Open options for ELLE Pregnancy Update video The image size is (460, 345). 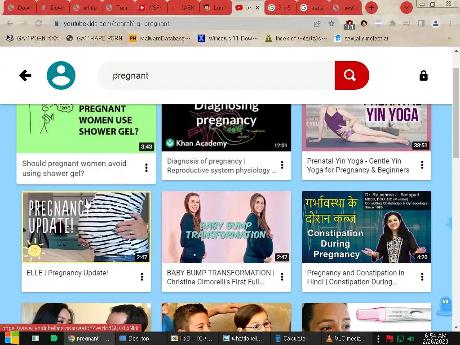(142, 277)
